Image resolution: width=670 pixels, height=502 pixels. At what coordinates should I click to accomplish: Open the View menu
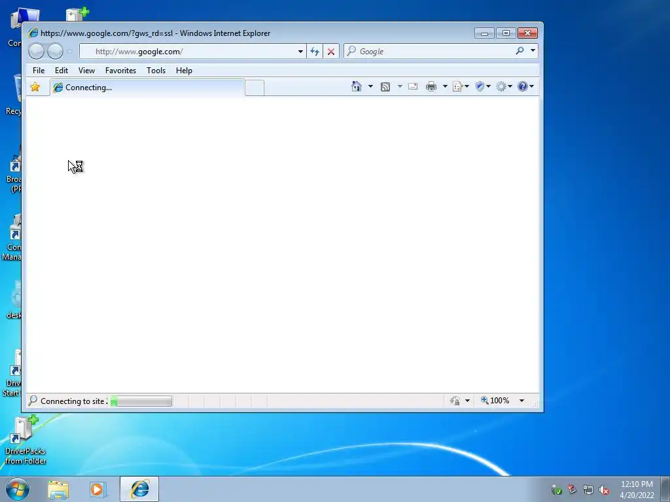click(86, 71)
